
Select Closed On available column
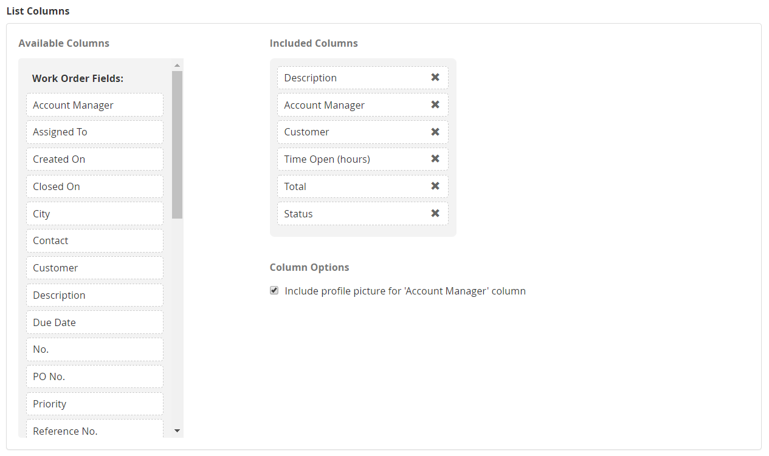(x=95, y=186)
